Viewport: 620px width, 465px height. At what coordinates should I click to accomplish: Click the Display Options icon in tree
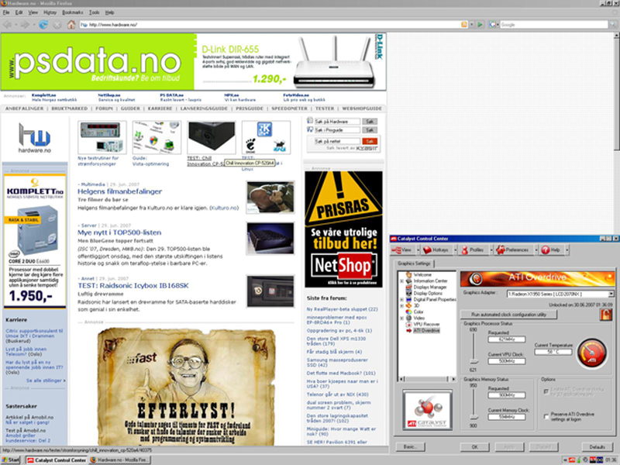[x=409, y=294]
